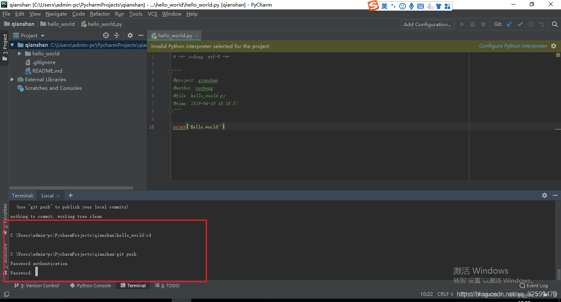Toggle the 7: Structure side tool window

(5, 259)
